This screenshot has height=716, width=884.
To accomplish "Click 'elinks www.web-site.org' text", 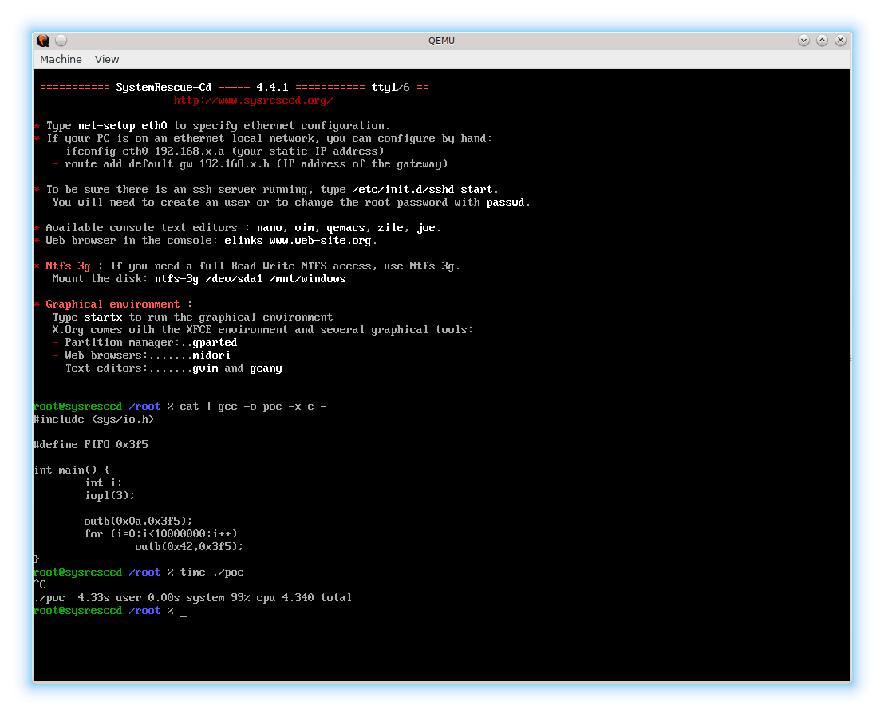I will tap(298, 241).
